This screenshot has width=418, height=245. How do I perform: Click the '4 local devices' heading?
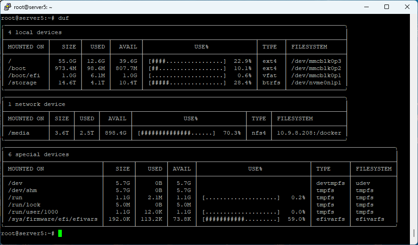[x=35, y=32]
